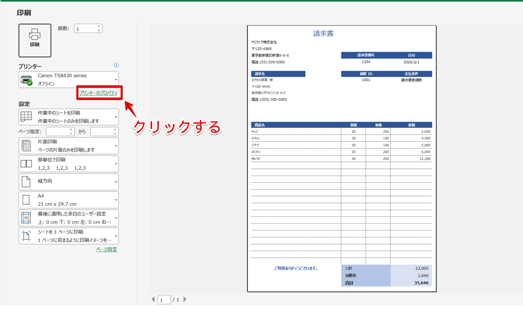523x314 pixels.
Task: Click the large Print (印刷) button
Action: click(35, 40)
